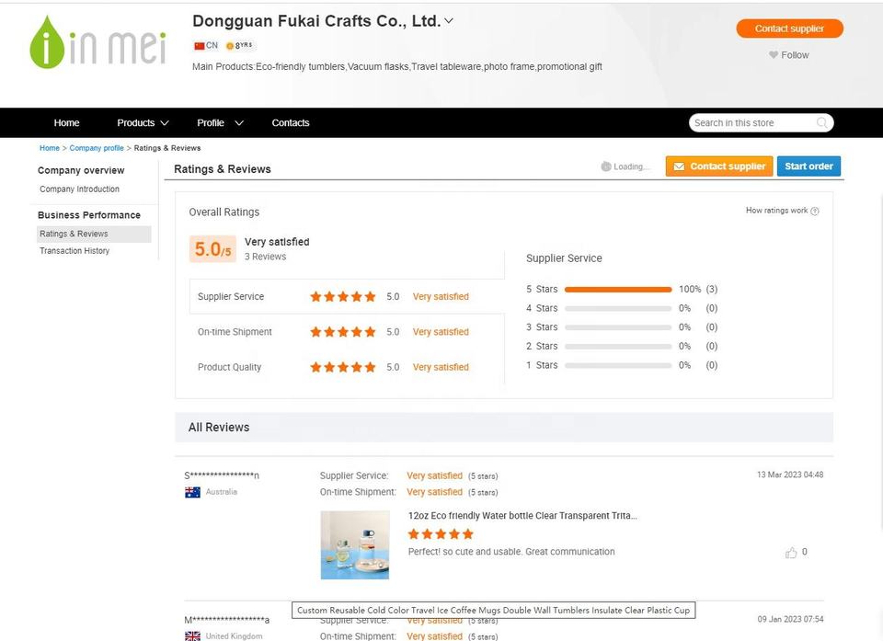This screenshot has height=641, width=883.
Task: Click the heart Follow icon
Action: click(x=774, y=54)
